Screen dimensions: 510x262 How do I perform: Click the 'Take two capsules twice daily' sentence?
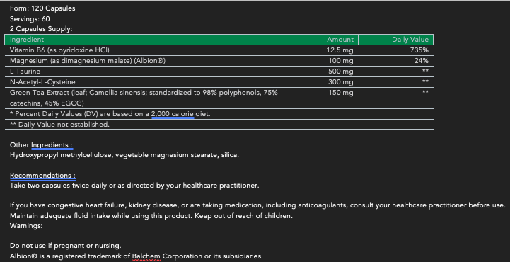coord(134,186)
